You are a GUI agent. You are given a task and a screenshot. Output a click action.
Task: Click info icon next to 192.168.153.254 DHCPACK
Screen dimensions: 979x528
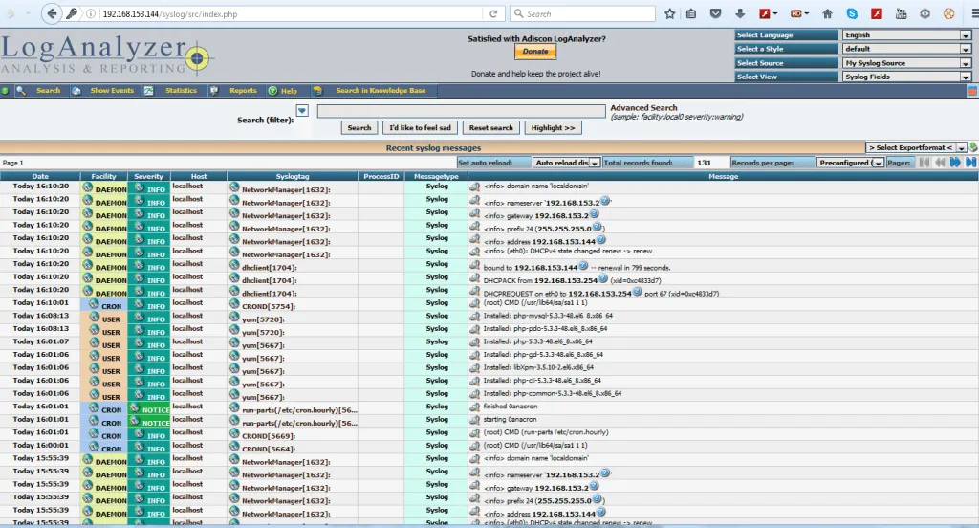pyautogui.click(x=603, y=278)
